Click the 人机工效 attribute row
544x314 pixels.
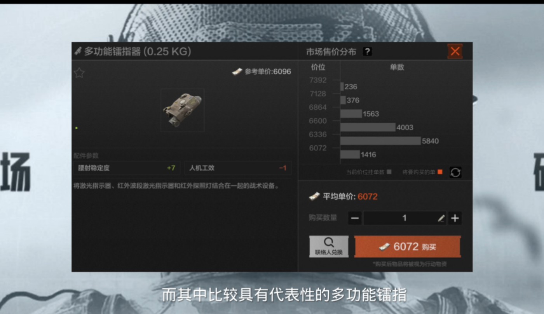(x=238, y=168)
